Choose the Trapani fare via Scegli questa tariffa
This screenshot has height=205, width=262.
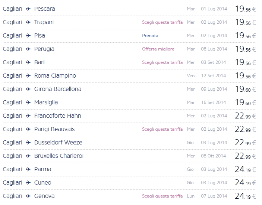pos(162,22)
